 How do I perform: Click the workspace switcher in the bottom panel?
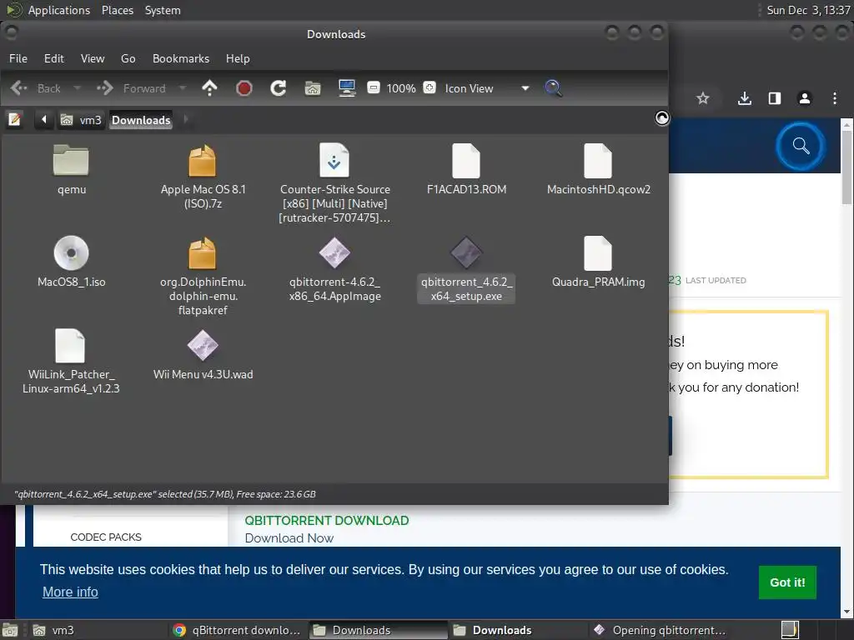790,630
